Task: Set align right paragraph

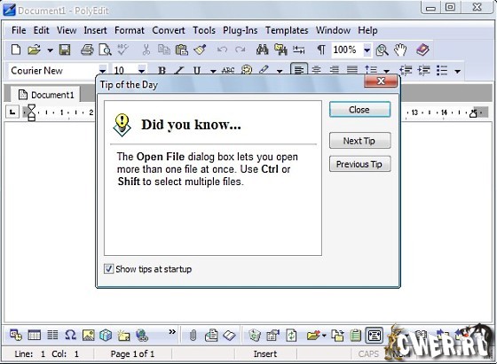Action: click(x=335, y=70)
